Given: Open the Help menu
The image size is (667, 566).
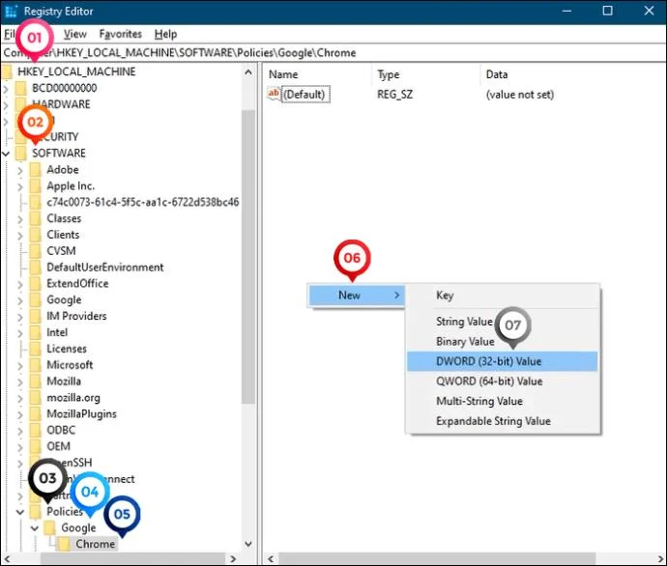Looking at the screenshot, I should (x=165, y=34).
